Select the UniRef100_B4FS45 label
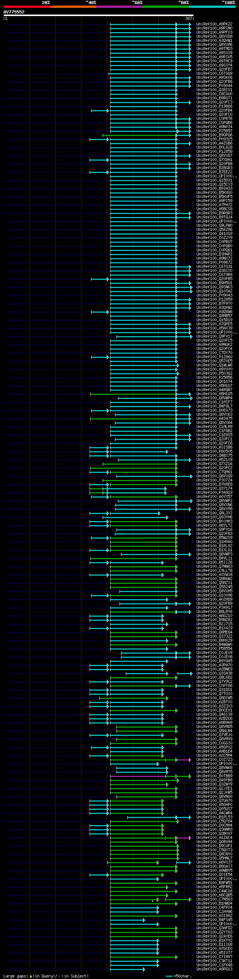The image size is (239, 979). coord(215,920)
